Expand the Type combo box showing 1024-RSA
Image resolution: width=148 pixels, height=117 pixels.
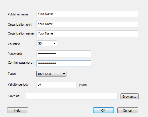(x=51, y=74)
